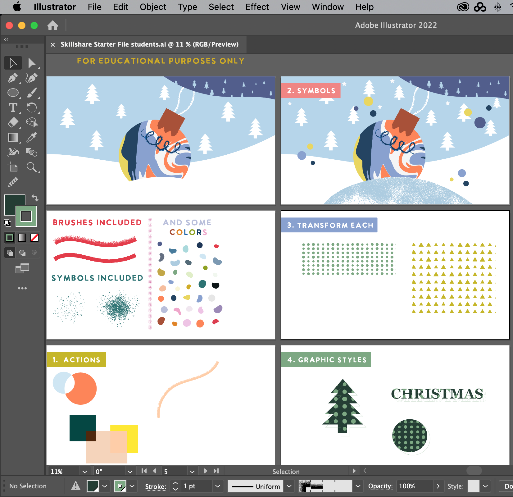This screenshot has width=513, height=497.
Task: Enable Draw Behind mode
Action: [22, 253]
